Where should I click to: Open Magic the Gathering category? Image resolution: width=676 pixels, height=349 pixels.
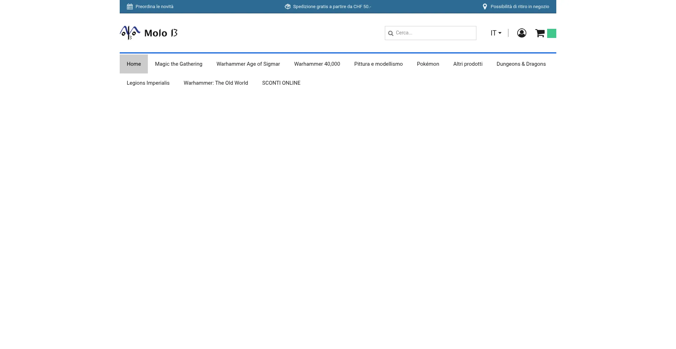pos(179,64)
